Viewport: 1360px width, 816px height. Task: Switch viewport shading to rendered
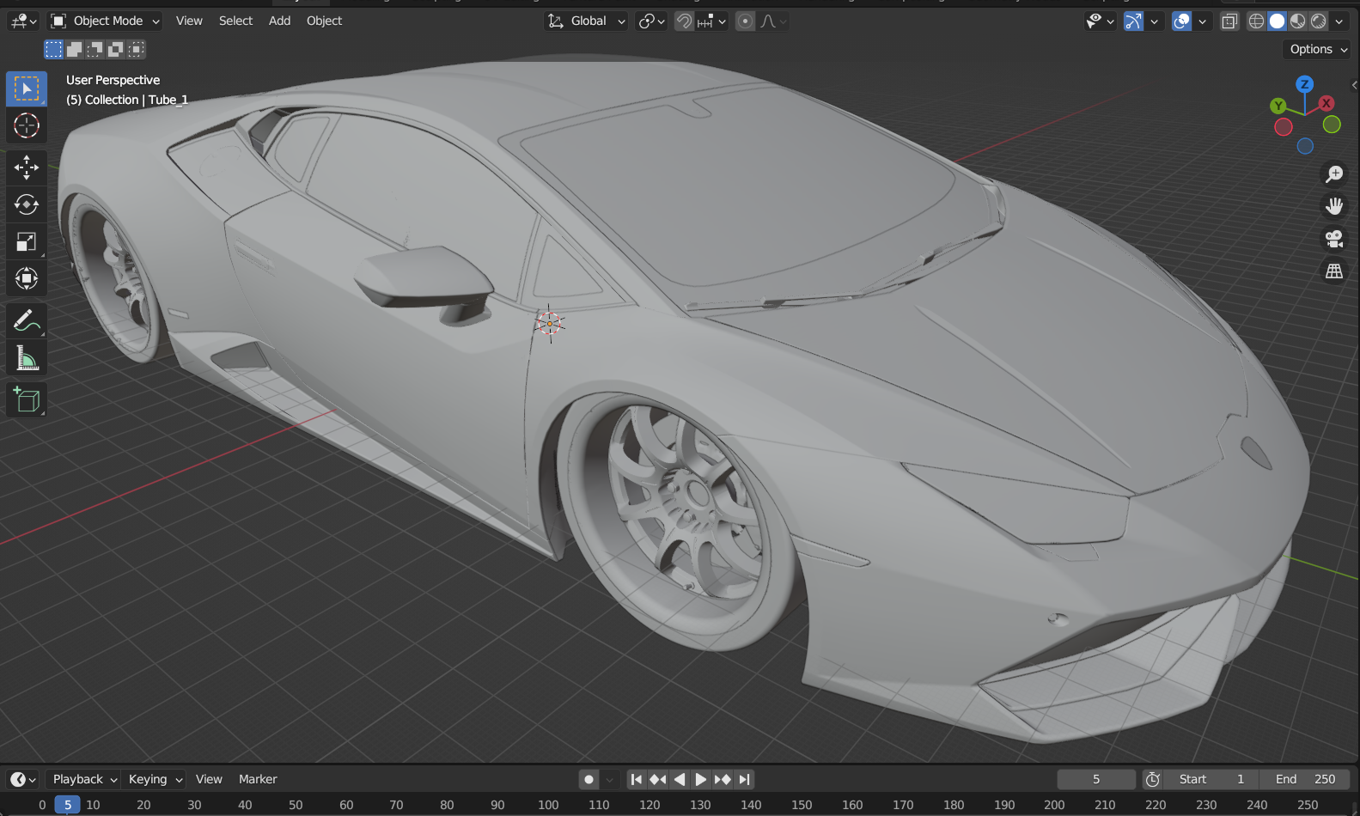tap(1319, 21)
